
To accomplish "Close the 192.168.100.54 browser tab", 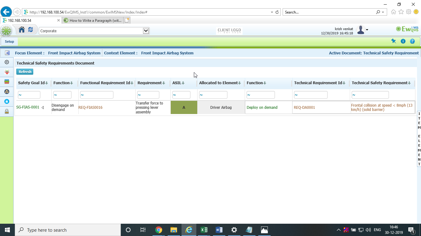I will (59, 20).
